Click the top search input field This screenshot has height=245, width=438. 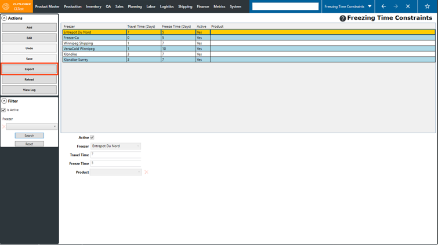tap(285, 6)
